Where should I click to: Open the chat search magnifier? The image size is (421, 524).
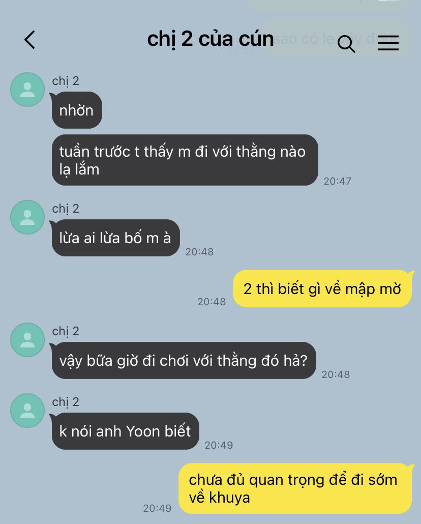(x=346, y=44)
